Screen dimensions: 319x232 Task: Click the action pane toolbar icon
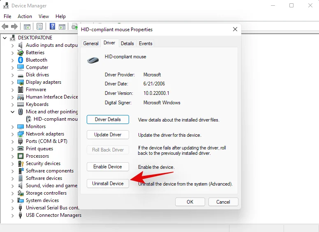tap(62, 26)
